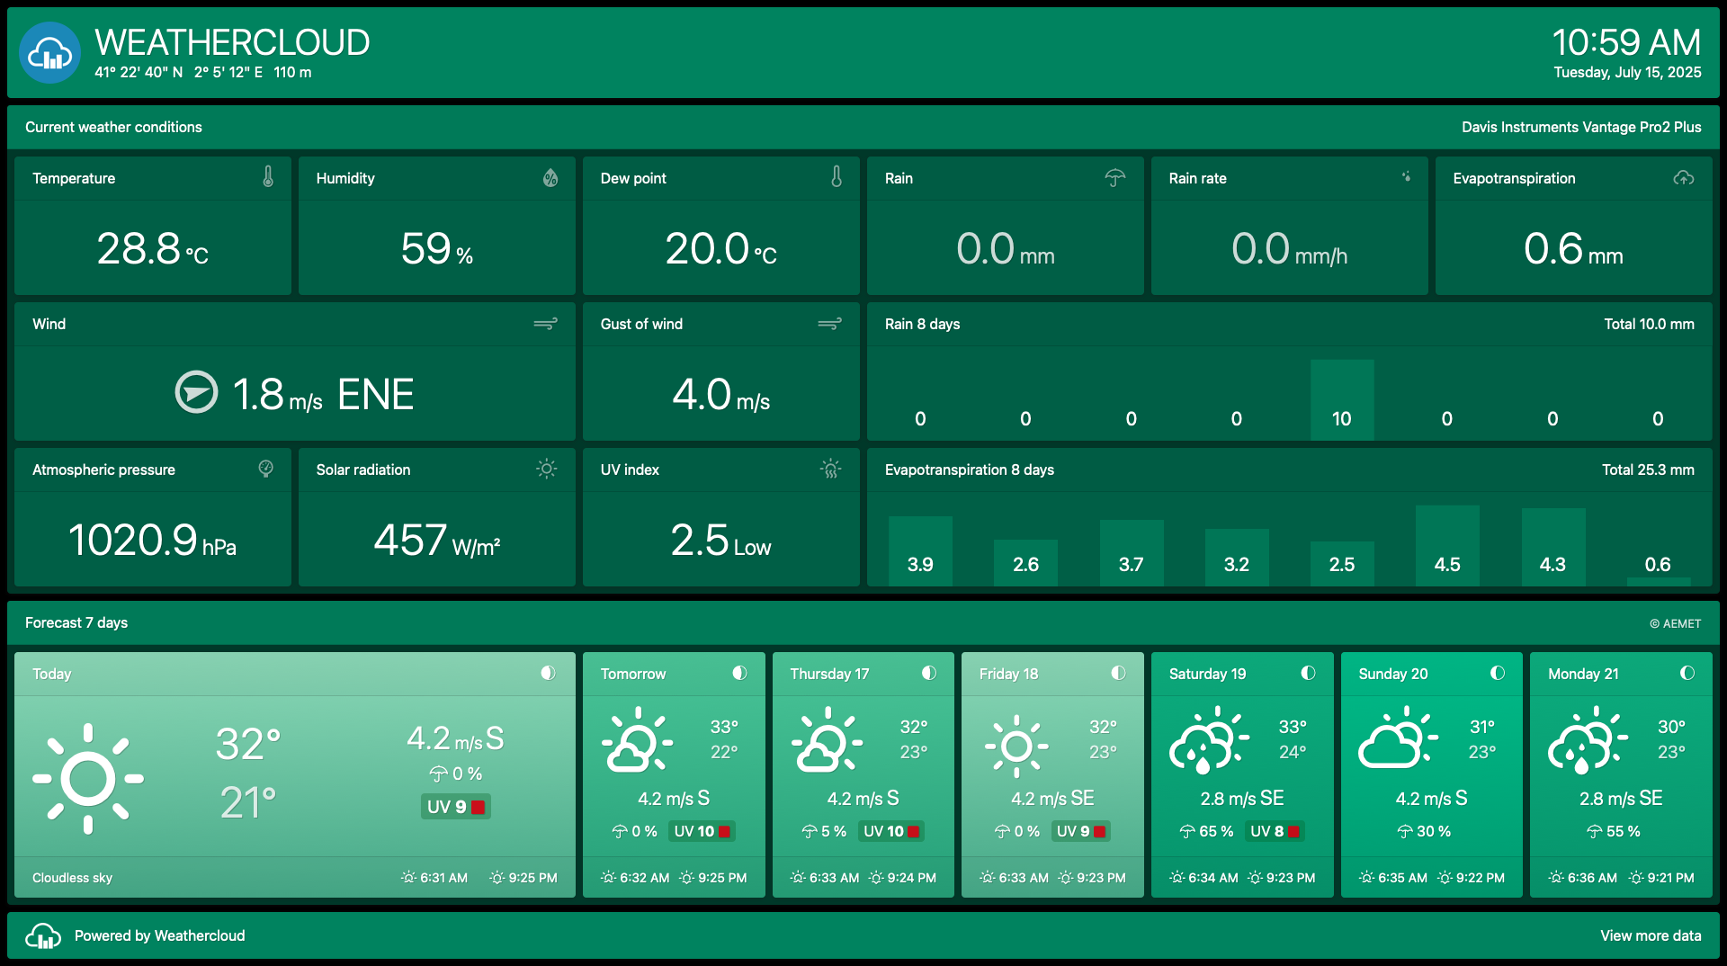Open the View more data link
This screenshot has height=966, width=1727.
(x=1651, y=935)
